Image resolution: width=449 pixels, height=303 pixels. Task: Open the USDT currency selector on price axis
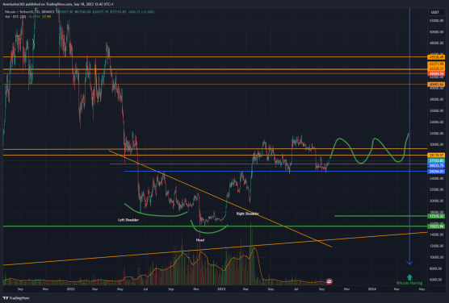point(435,12)
